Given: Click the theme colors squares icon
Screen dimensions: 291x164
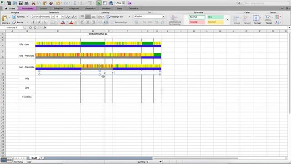Looking at the screenshot, I should 277,17.
